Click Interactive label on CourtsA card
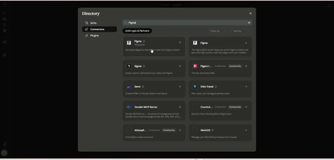Viewport: 334px width, 160px height. [220, 107]
